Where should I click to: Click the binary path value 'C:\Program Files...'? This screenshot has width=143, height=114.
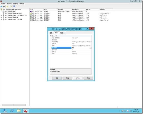[x=81, y=42]
